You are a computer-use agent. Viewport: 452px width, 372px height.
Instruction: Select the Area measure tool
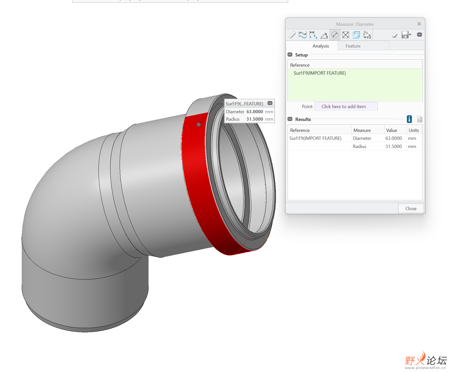coord(346,35)
